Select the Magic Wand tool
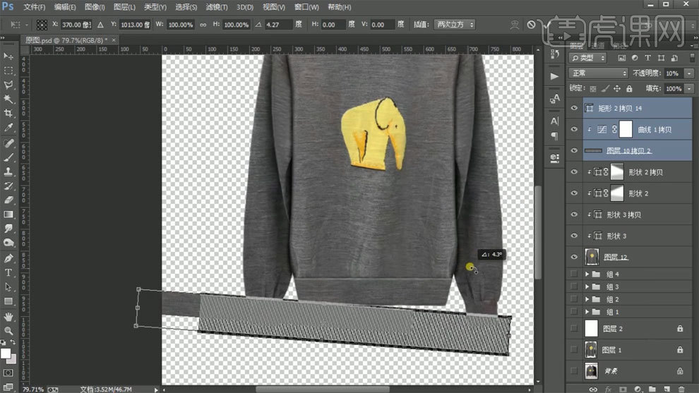 click(8, 99)
